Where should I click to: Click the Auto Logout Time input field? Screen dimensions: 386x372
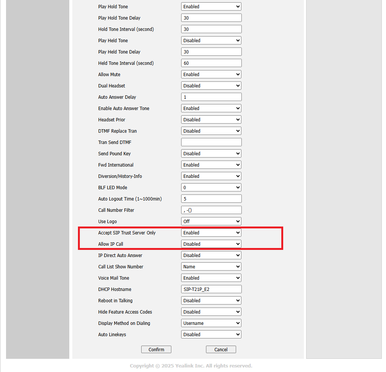[211, 199]
